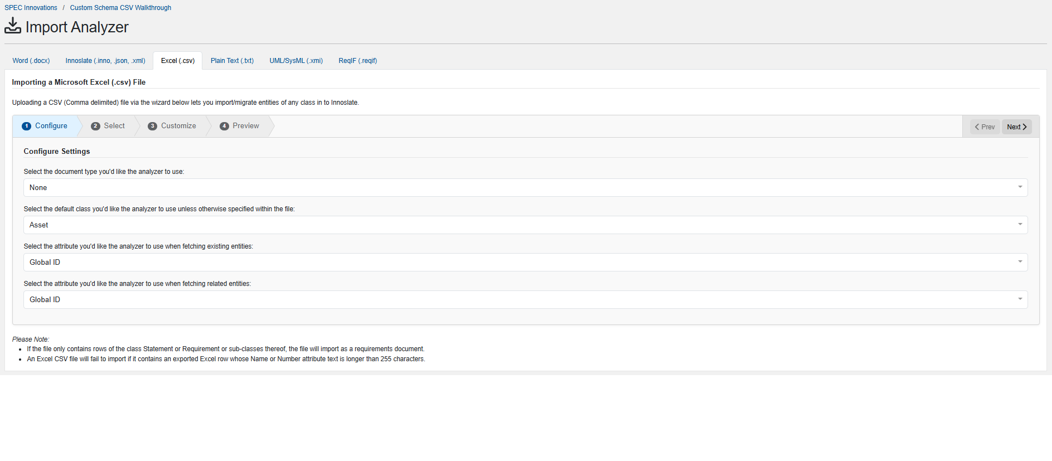Open the UML/SysML (.xmi) tab
Screen dimensions: 1052x461
(x=296, y=61)
